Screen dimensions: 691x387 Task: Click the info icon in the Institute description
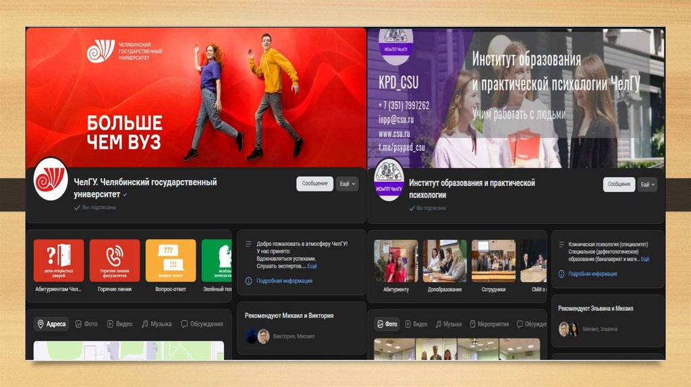point(561,274)
